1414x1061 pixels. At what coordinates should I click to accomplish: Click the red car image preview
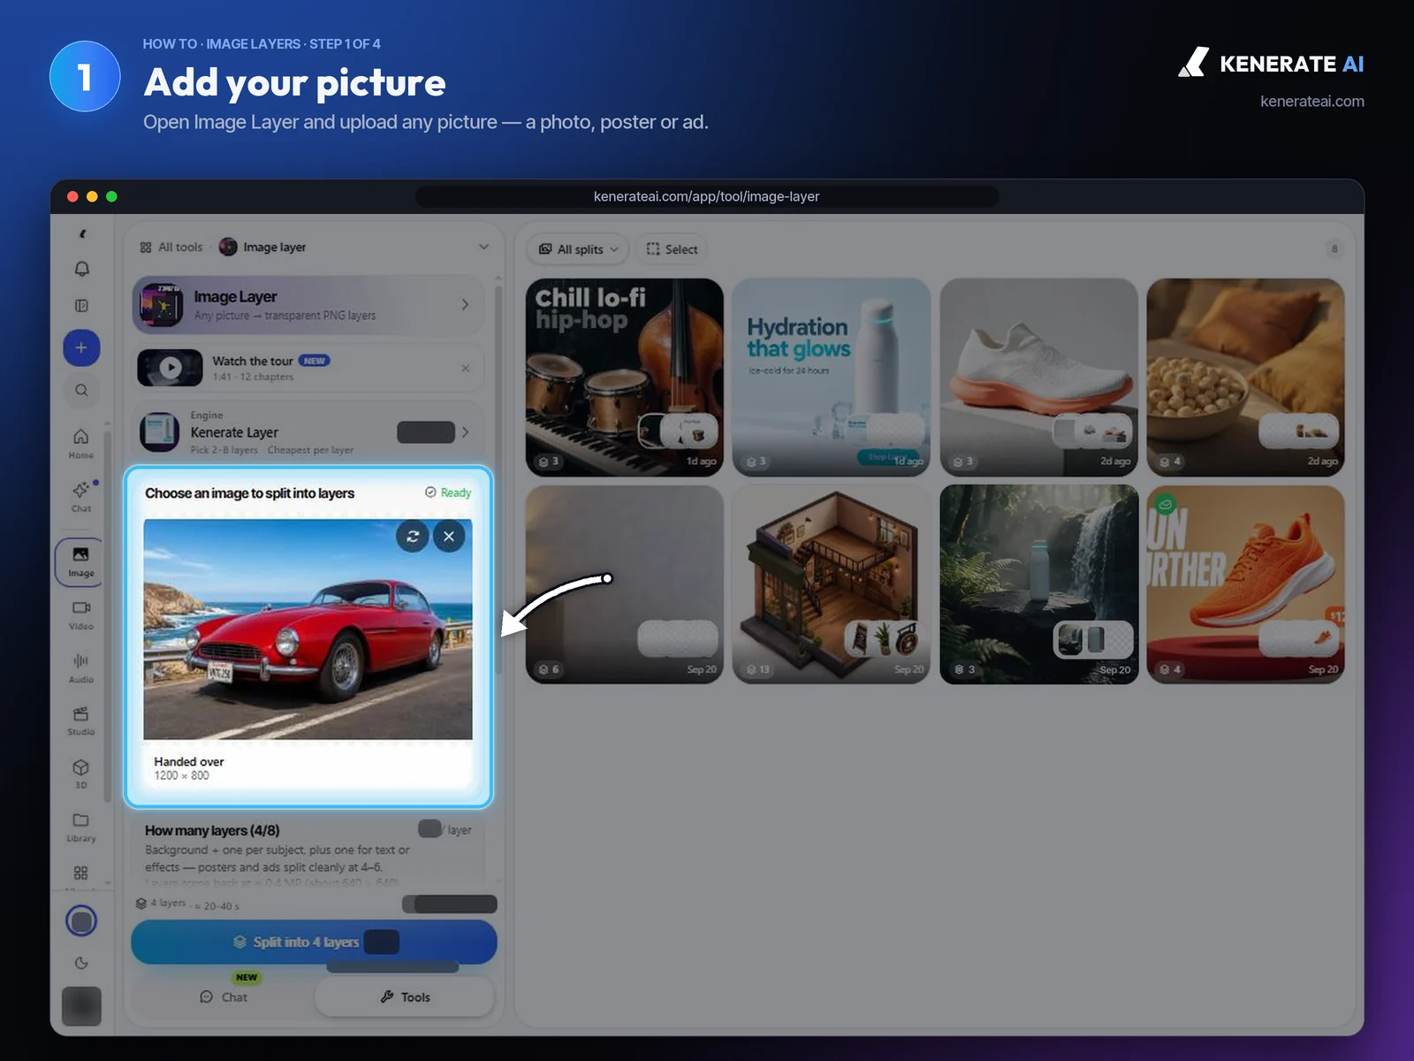click(x=308, y=629)
